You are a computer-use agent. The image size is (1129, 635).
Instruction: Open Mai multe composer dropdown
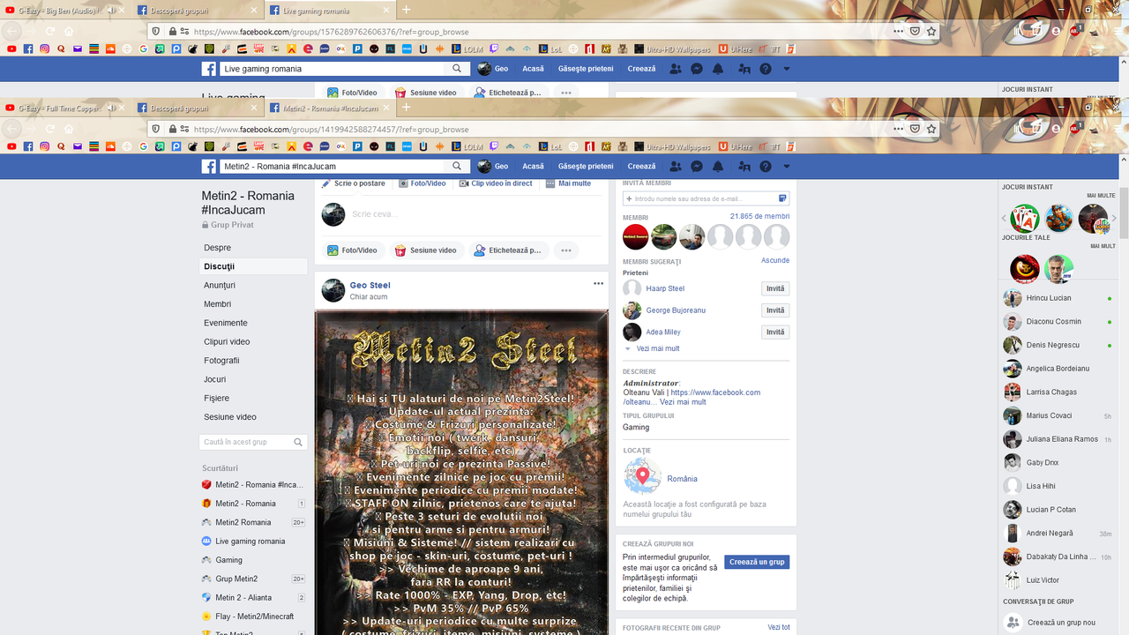pyautogui.click(x=569, y=183)
